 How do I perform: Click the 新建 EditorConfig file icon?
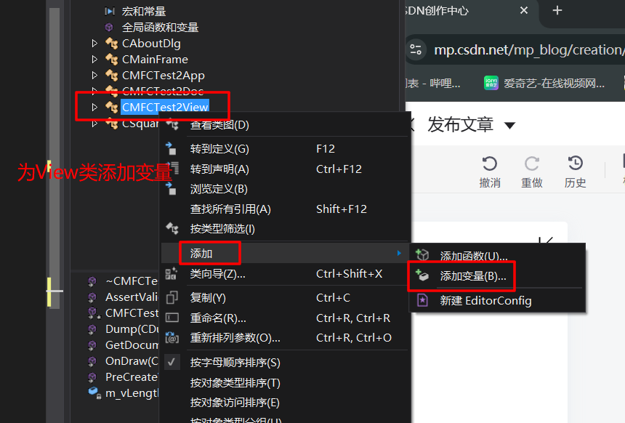click(422, 300)
